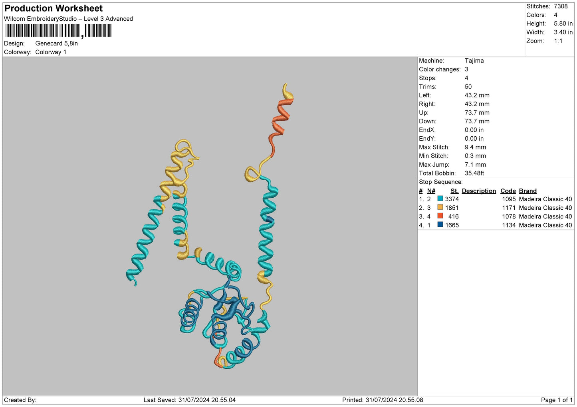Click the 'Stop Sequence:' heading
Screen dimensions: 577x407
point(441,182)
